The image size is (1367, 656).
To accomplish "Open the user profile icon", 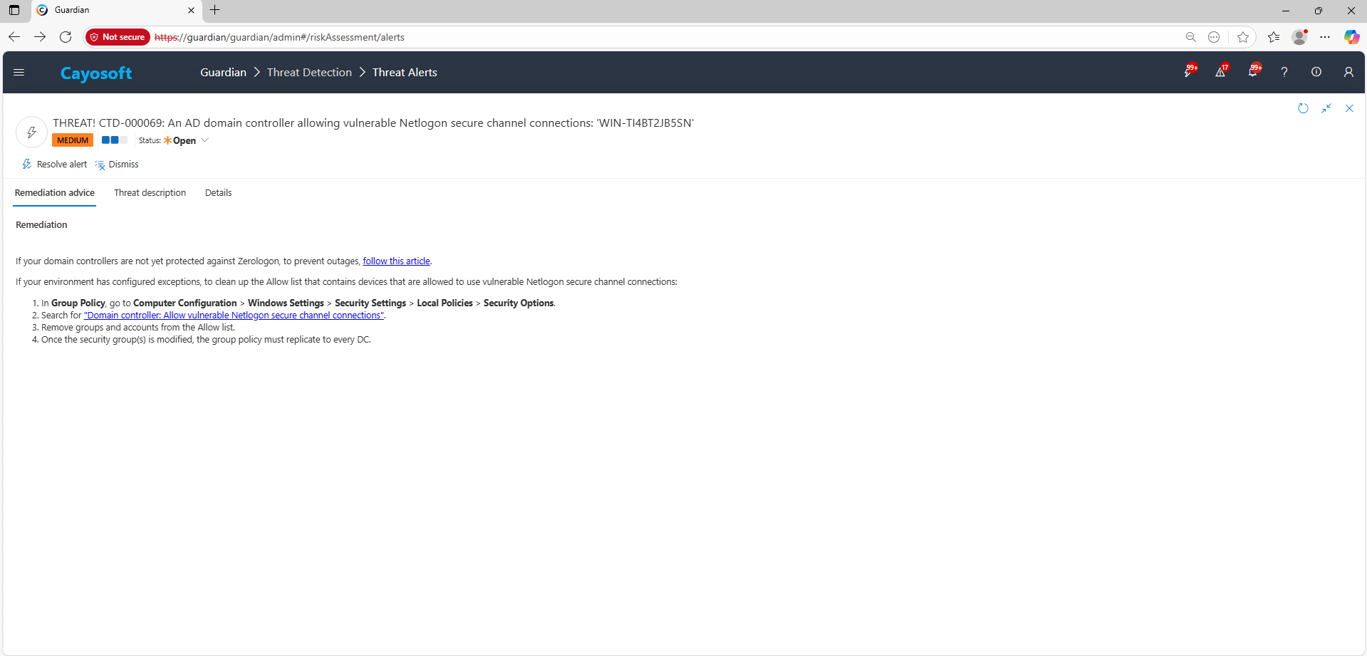I will coord(1348,72).
